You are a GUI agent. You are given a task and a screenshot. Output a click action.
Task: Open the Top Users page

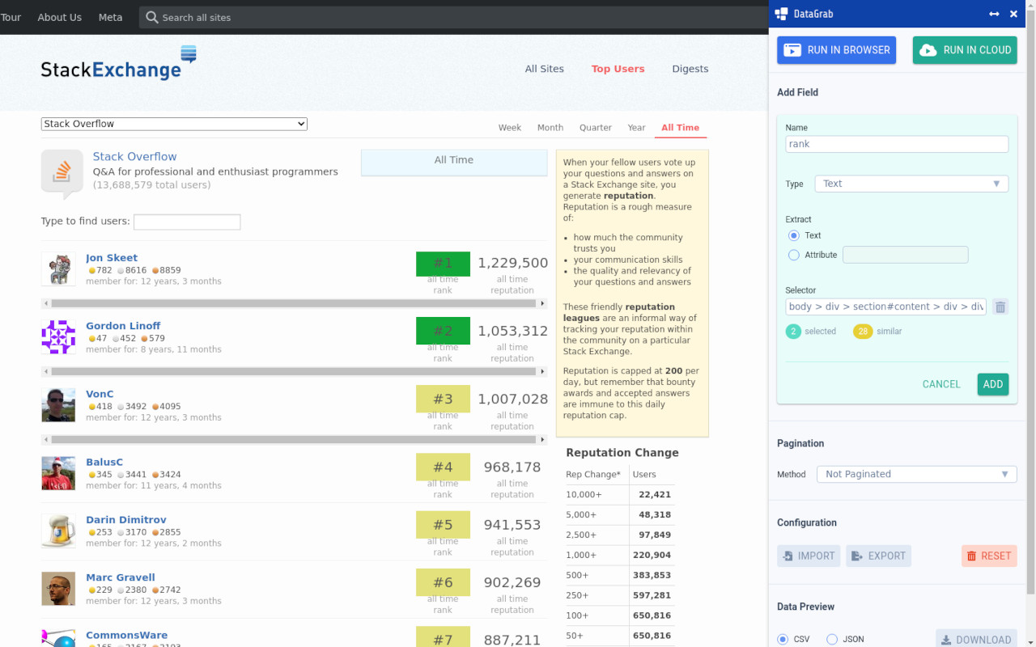(618, 69)
